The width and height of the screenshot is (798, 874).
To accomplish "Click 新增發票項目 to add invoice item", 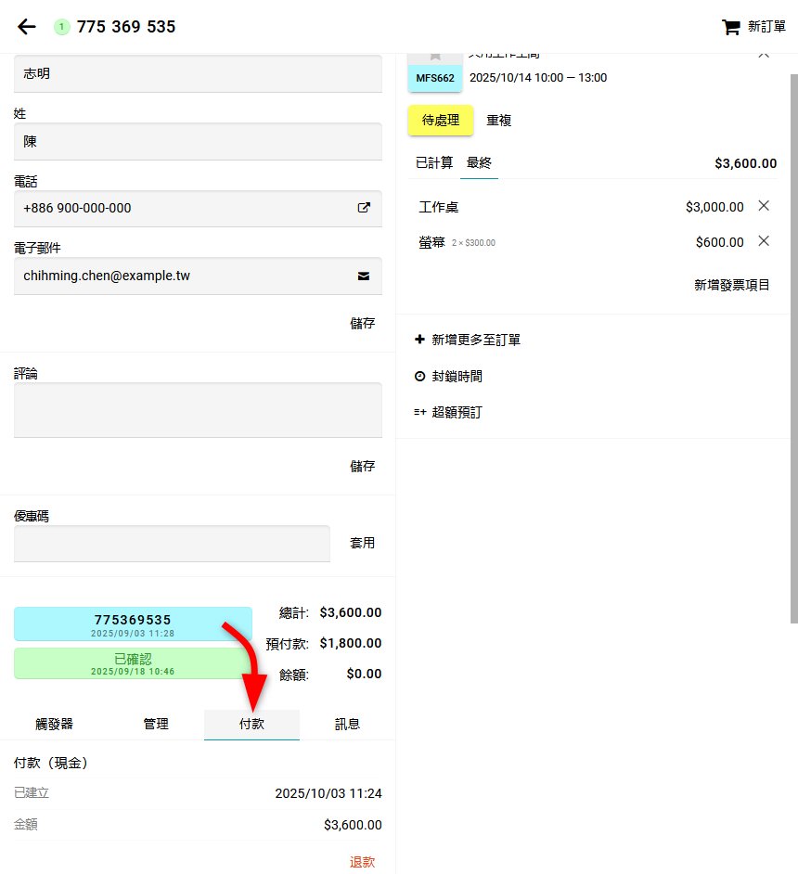I will point(732,285).
